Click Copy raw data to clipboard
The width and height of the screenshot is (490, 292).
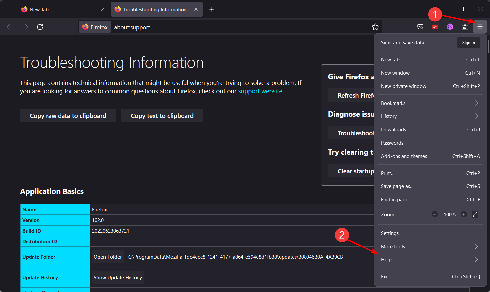(68, 115)
